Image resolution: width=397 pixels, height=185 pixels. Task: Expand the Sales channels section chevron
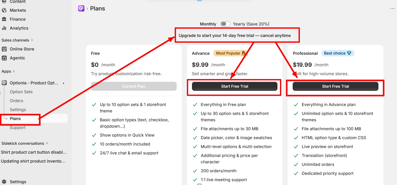(x=32, y=40)
